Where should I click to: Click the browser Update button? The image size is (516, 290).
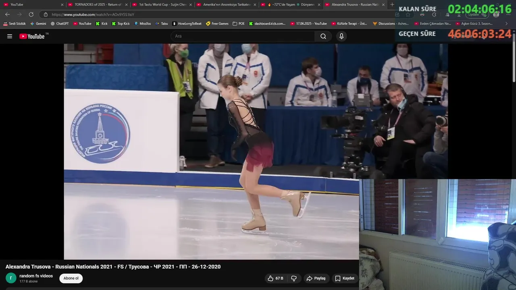[x=477, y=14]
